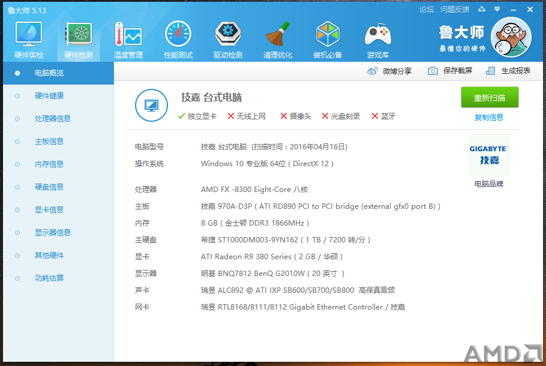The height and width of the screenshot is (366, 546).
Task: Click the GIGABYTE 技嘉 brand logo
Action: pyautogui.click(x=489, y=155)
